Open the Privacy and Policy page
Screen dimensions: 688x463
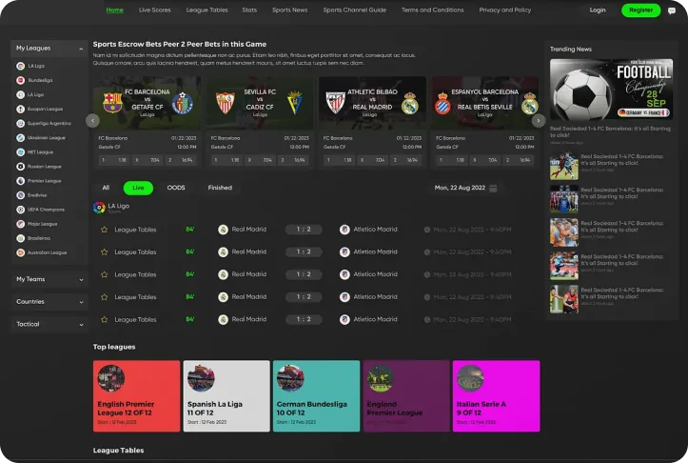pos(505,10)
